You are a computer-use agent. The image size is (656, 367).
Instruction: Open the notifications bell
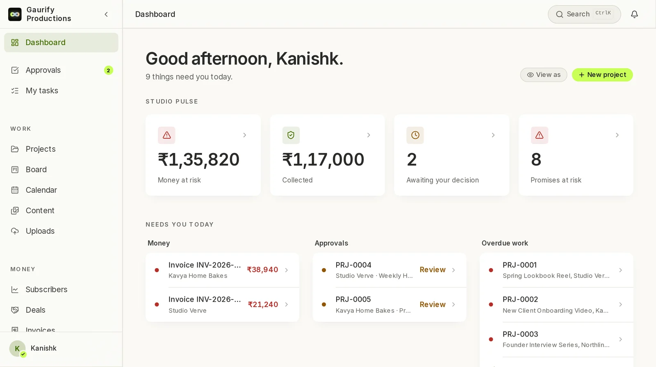pos(634,14)
